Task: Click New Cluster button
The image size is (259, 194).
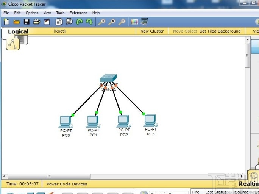Action: click(152, 31)
